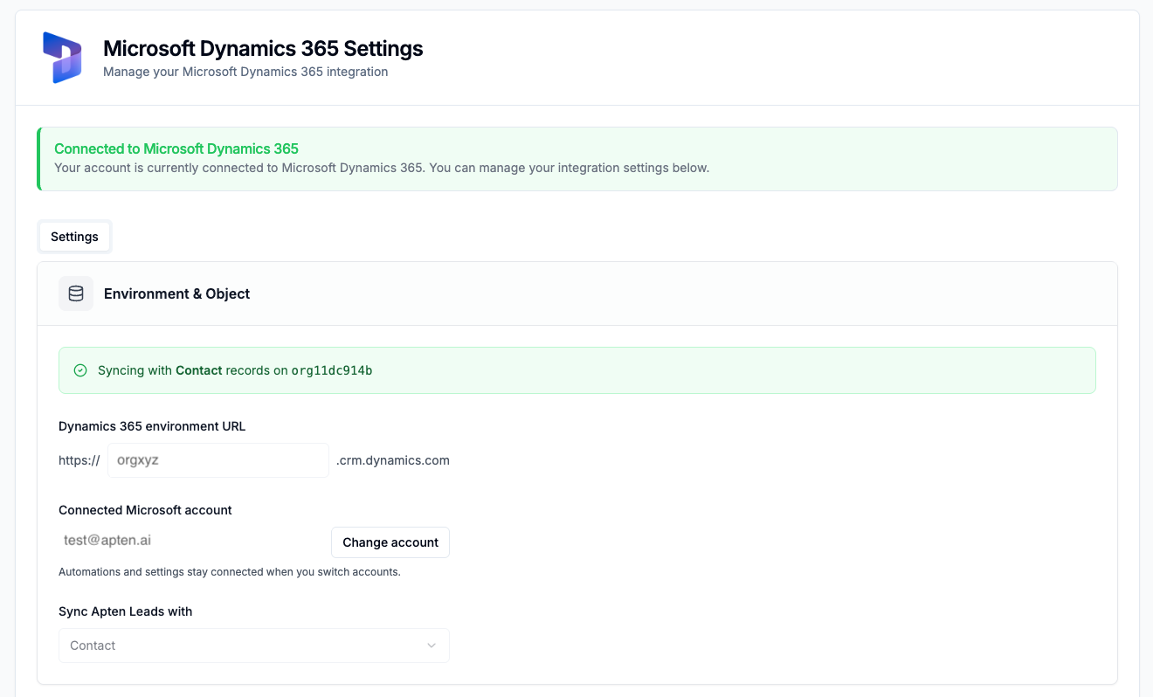Click the Environment & Object section header text
Screen dimensions: 1153x697
[x=176, y=293]
